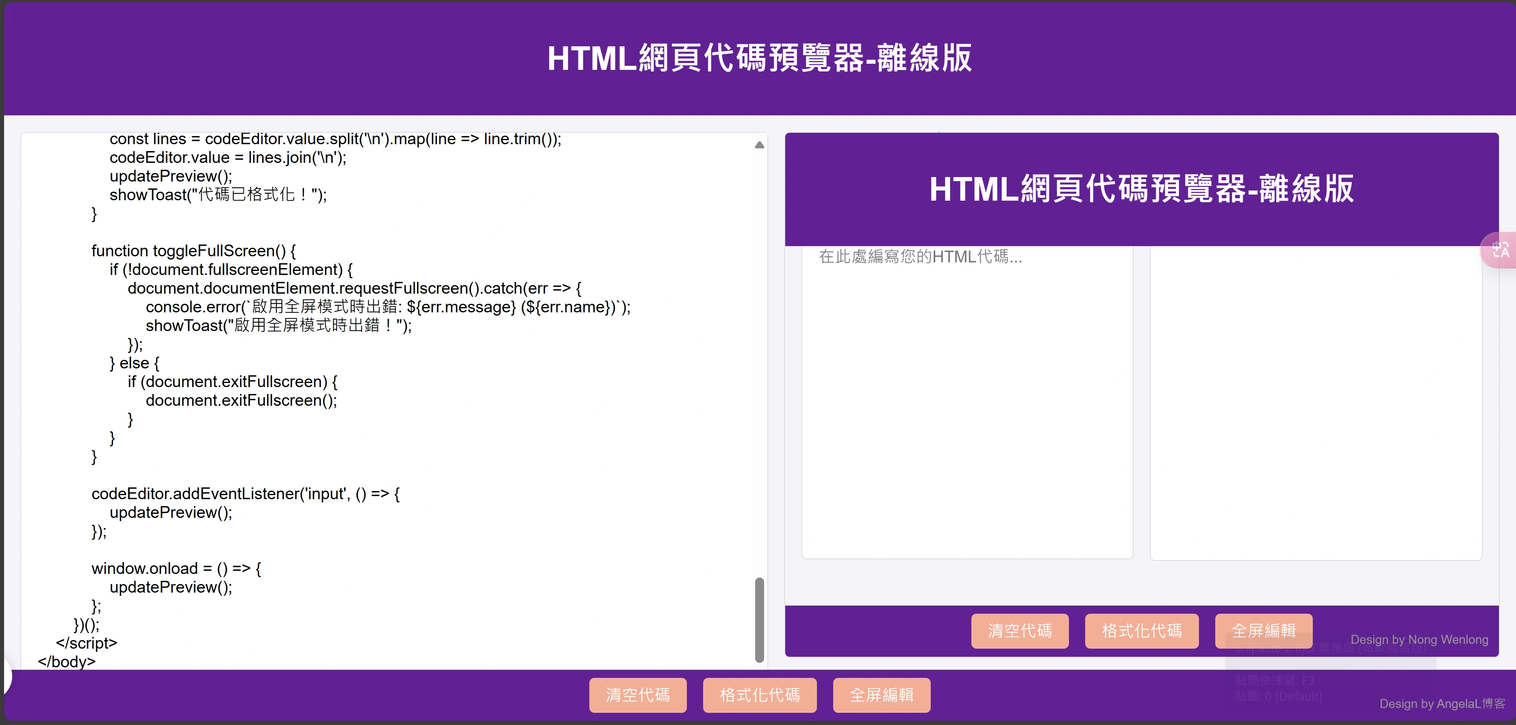Click 全屏編輯 button inside the preview pane

pos(1264,631)
